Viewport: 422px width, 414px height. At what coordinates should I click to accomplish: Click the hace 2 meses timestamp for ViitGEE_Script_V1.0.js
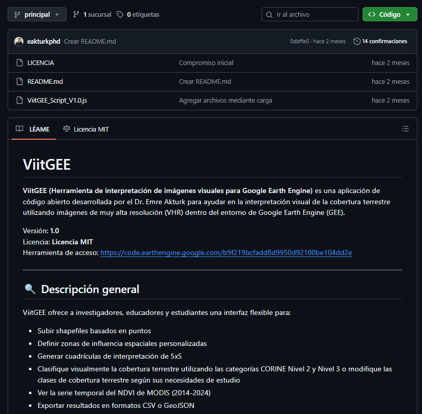[391, 101]
